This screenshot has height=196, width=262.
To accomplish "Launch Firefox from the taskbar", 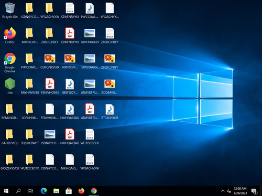I will 81,191.
